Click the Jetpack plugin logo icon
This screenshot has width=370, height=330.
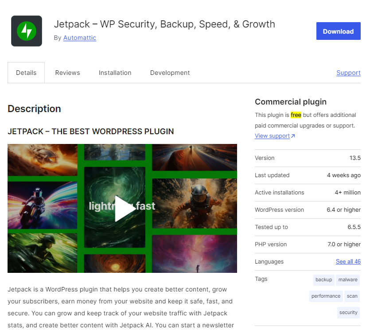pyautogui.click(x=27, y=31)
